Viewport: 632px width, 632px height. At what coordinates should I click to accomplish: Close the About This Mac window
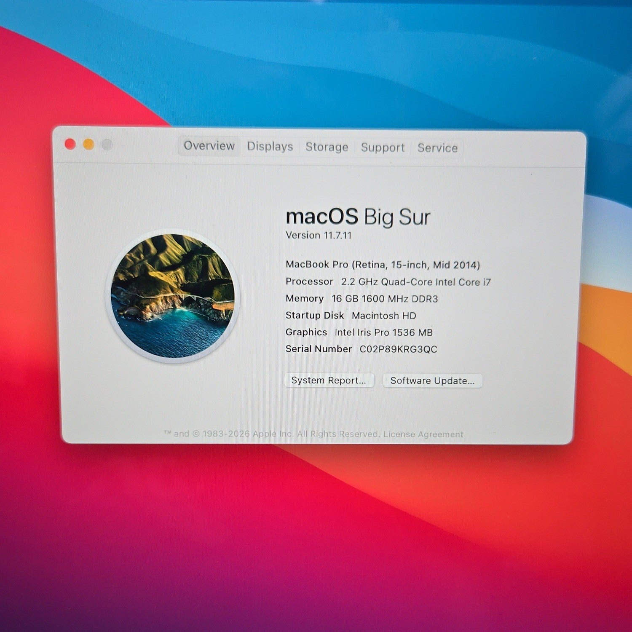click(x=70, y=144)
